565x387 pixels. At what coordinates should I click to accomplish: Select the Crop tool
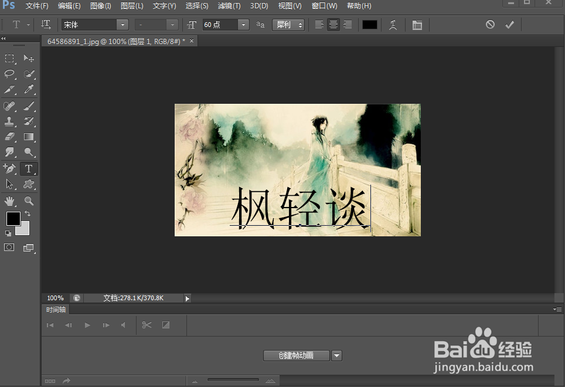click(10, 89)
